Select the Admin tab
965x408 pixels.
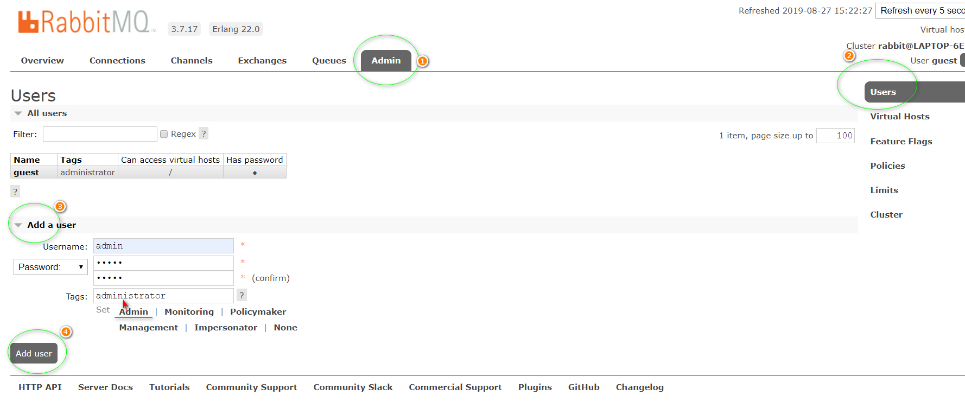(386, 61)
